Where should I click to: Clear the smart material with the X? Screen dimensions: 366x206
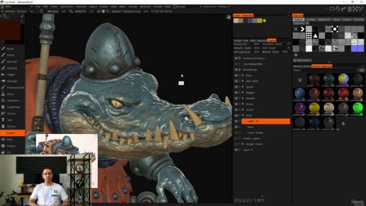(300, 80)
